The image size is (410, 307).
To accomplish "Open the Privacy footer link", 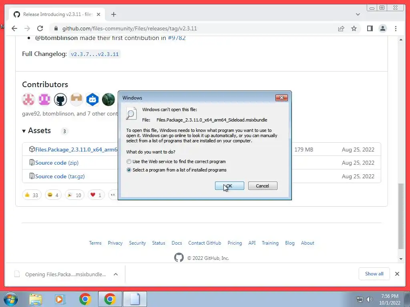I will click(115, 243).
